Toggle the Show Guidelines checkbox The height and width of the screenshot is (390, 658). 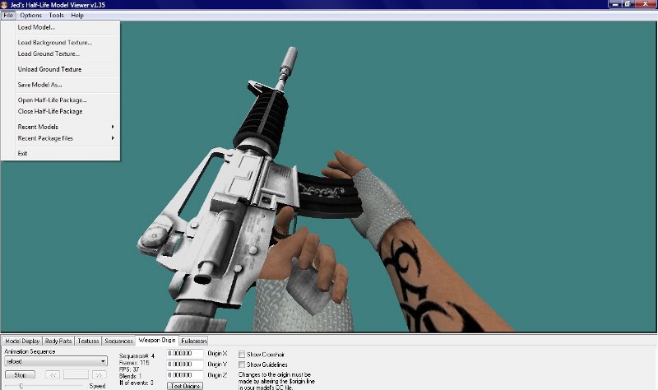[241, 364]
